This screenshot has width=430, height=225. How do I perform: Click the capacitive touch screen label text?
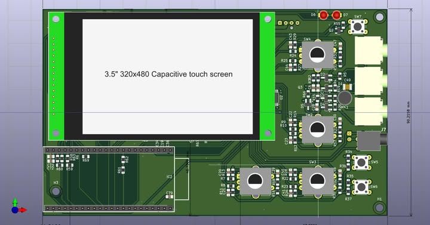pos(168,74)
